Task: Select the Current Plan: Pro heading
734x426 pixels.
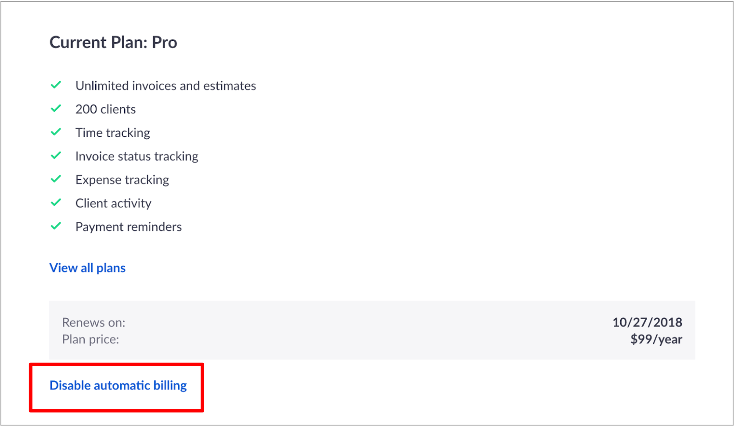Action: point(113,42)
